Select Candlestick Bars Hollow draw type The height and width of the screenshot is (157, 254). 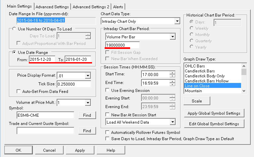click(x=213, y=81)
